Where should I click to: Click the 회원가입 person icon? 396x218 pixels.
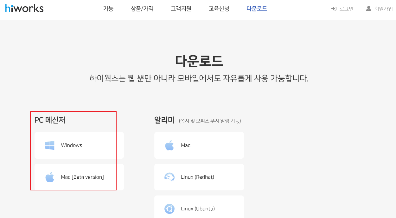(368, 9)
